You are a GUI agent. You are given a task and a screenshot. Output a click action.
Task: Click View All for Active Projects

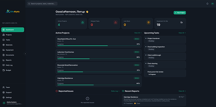click(138, 33)
